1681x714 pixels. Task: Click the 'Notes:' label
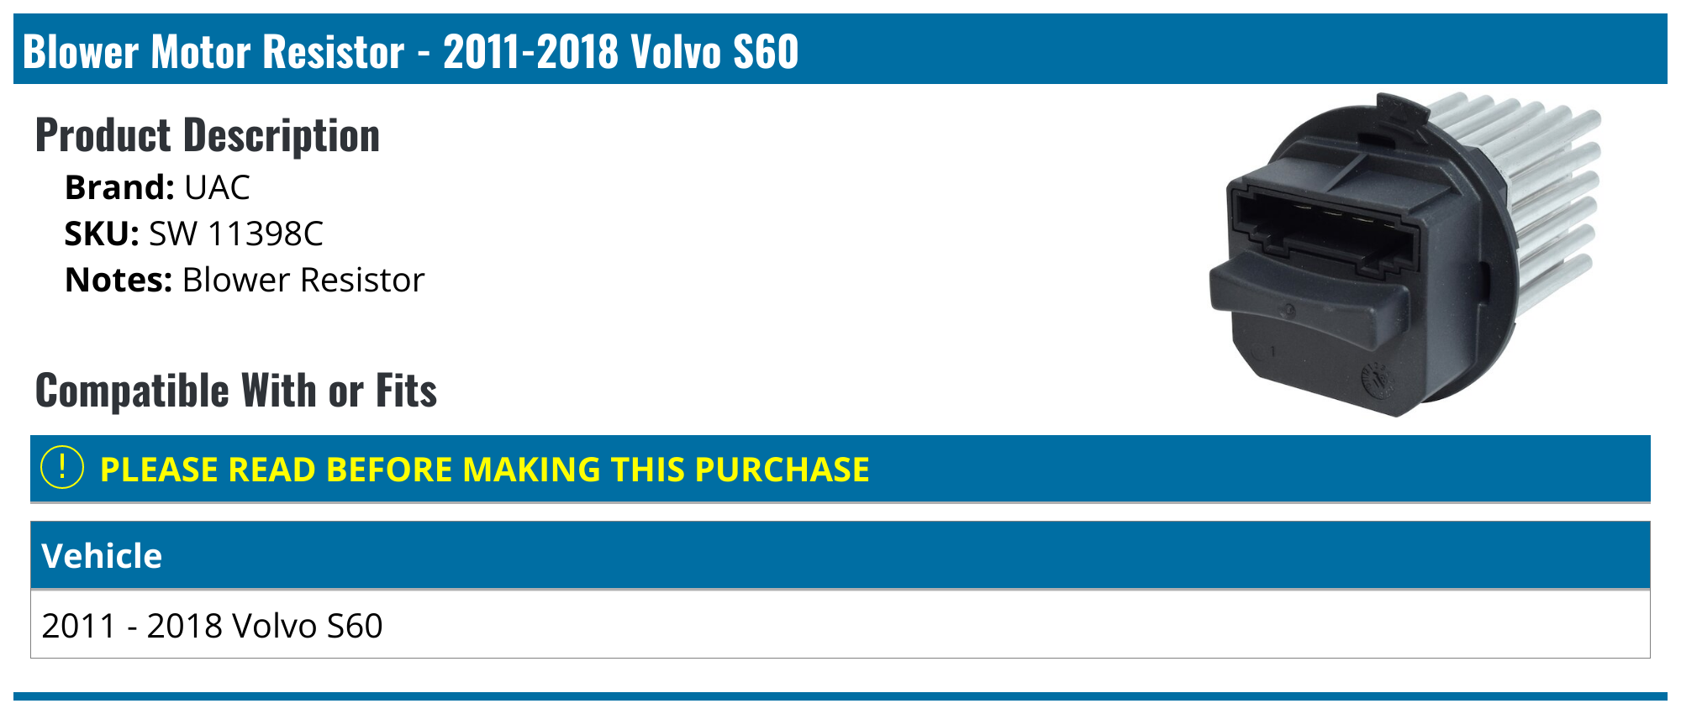[x=119, y=280]
